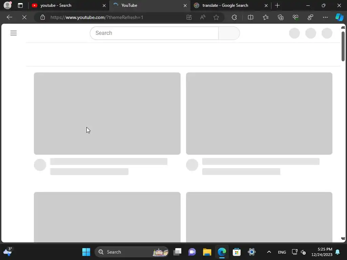This screenshot has height=260, width=347.
Task: Open File Explorer from taskbar
Action: pos(207,252)
